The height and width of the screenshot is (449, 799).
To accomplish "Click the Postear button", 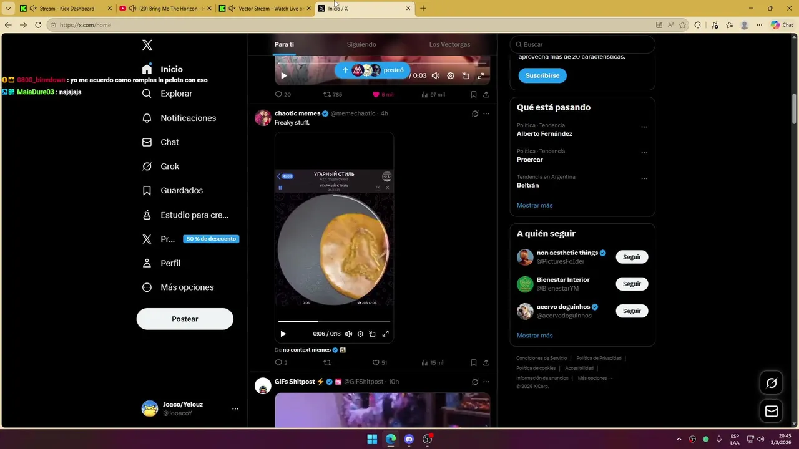I will (185, 319).
